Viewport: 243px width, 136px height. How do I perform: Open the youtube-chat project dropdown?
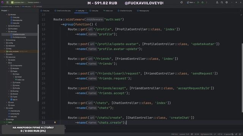tap(18, 3)
